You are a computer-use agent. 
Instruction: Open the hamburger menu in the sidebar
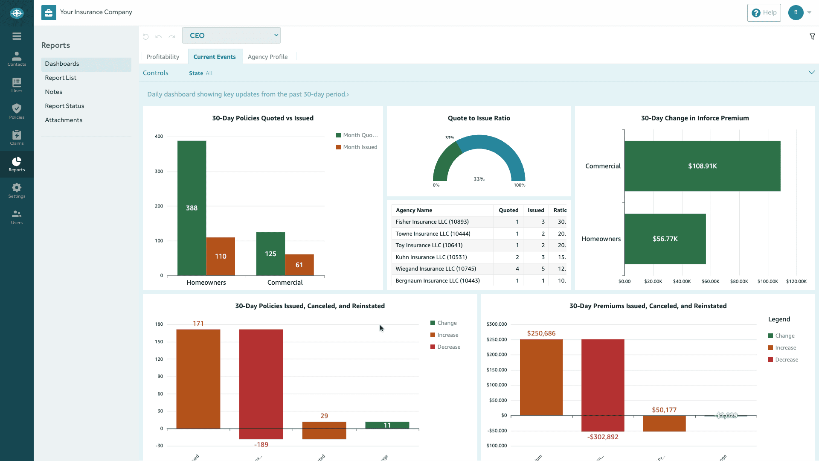tap(17, 36)
